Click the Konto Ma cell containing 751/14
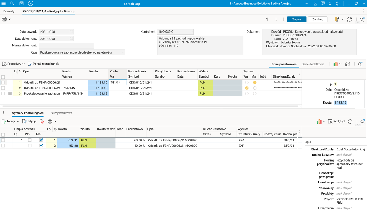Screen dimensions: 367x213 coord(118,83)
